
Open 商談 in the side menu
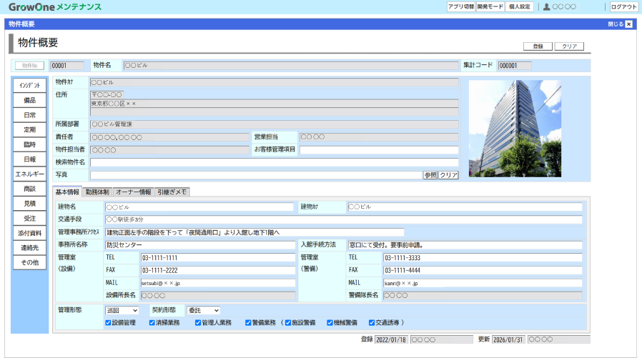coord(29,189)
